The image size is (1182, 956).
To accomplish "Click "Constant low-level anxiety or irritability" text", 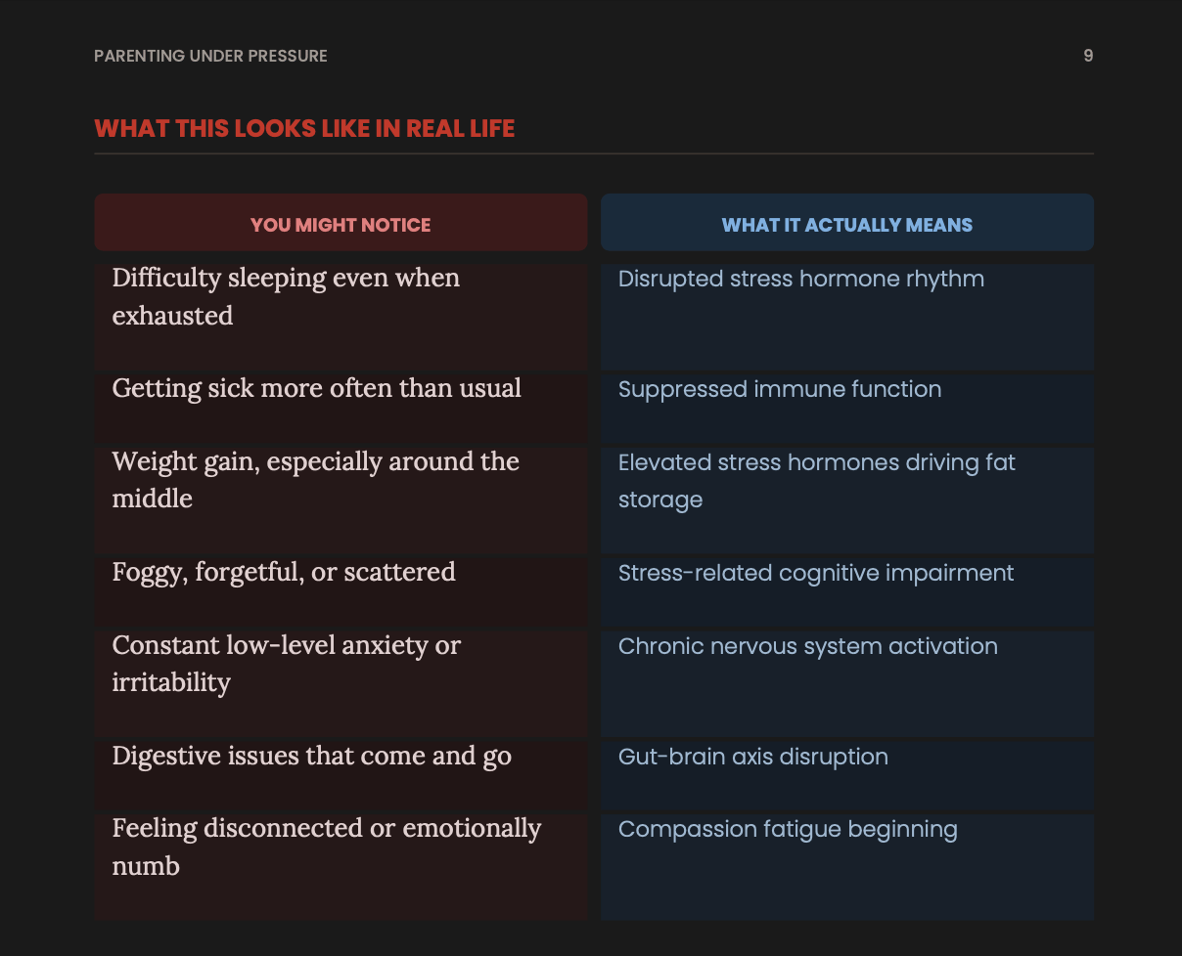I will coord(286,664).
